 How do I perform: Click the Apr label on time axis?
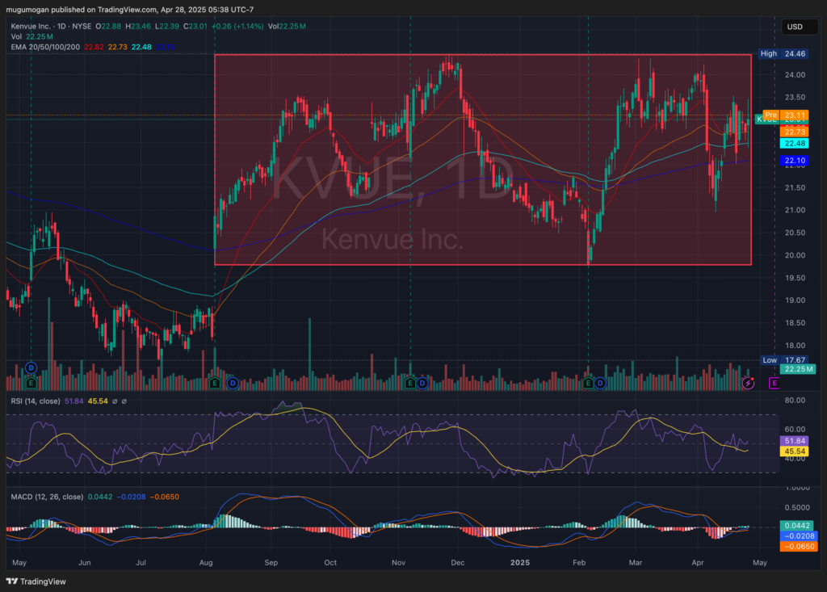point(698,562)
